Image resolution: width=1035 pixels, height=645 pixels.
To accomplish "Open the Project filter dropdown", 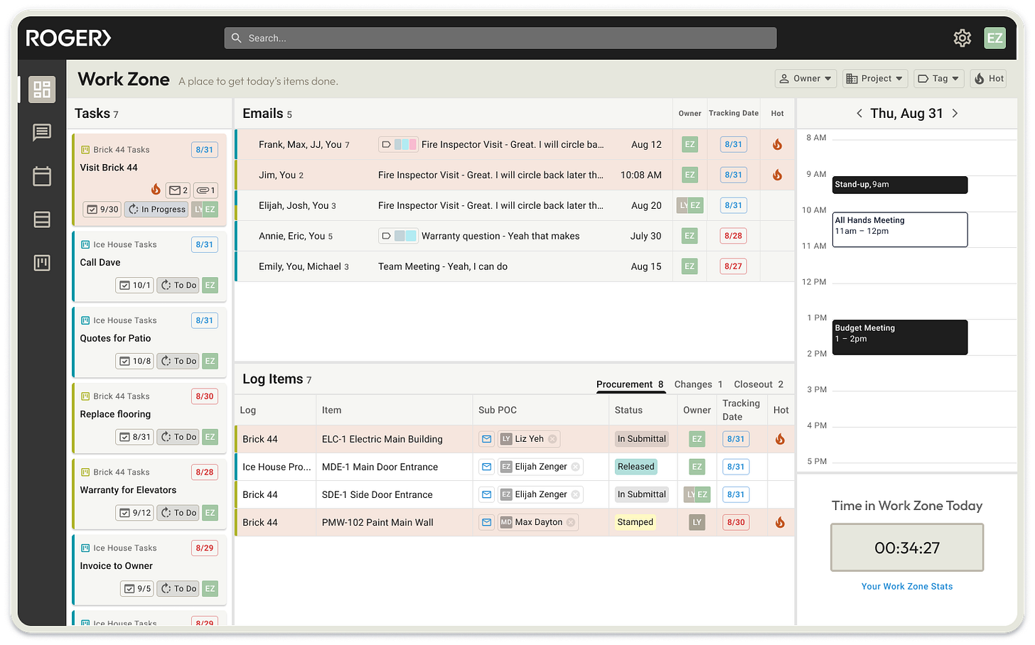I will 875,79.
